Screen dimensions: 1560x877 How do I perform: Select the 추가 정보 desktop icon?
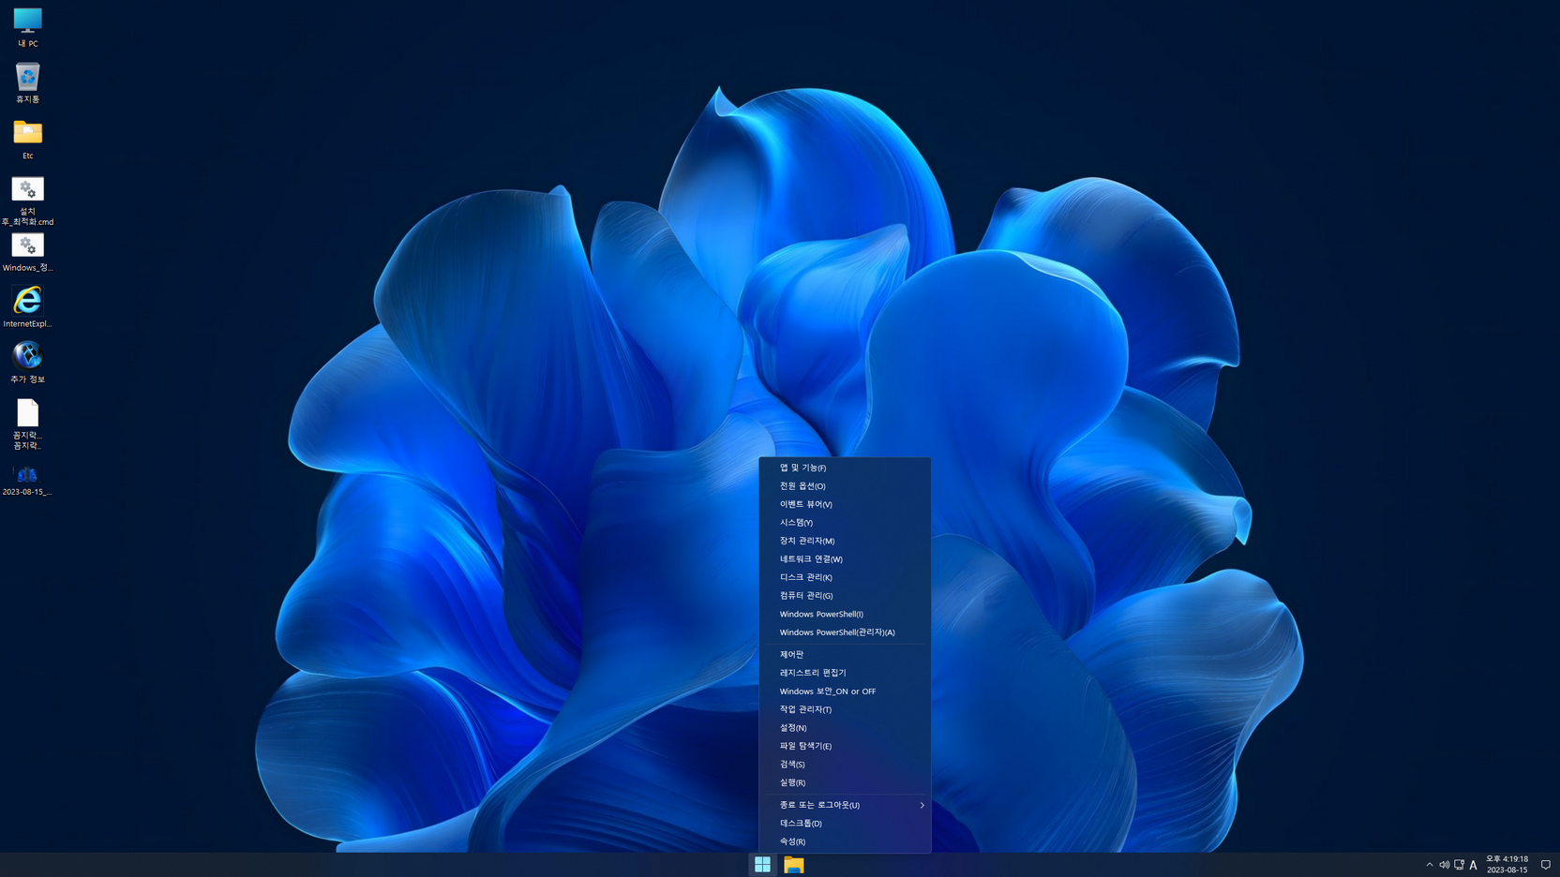point(27,363)
